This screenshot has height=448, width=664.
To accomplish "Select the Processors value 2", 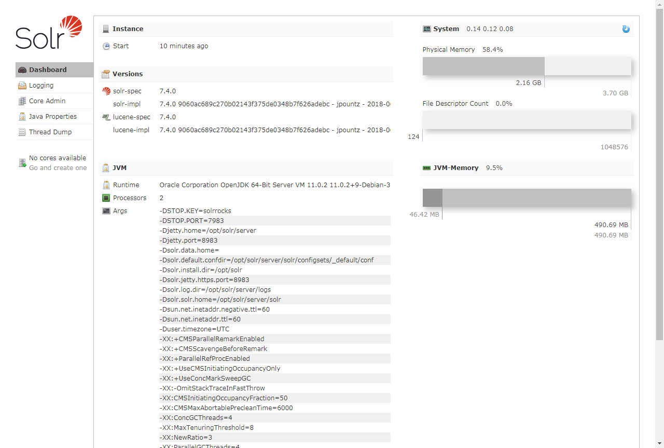I will [161, 198].
